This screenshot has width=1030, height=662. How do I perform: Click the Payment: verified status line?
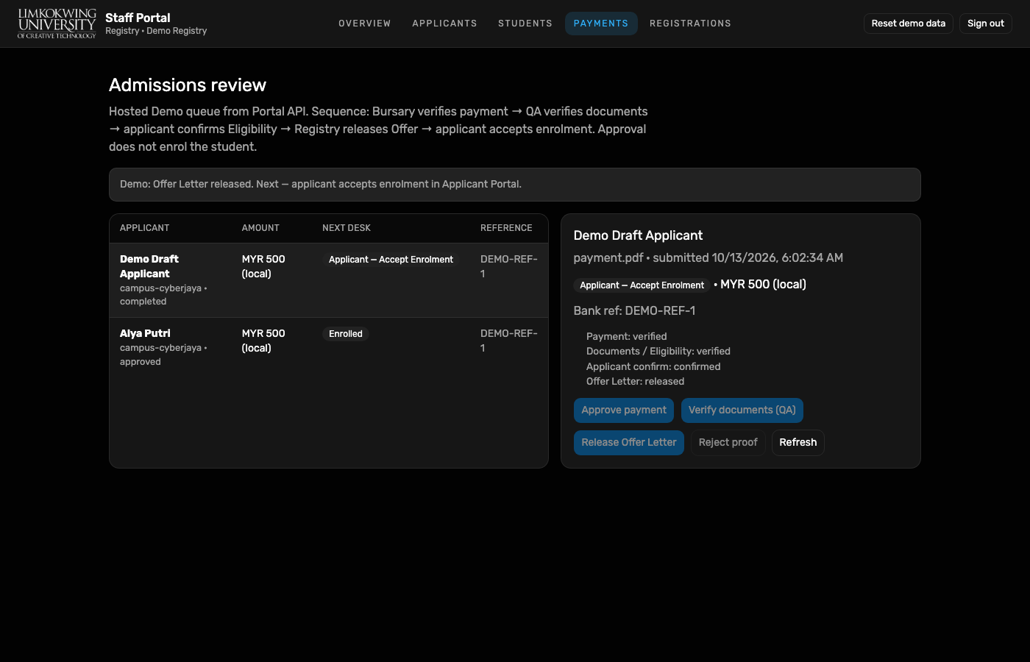[x=627, y=337]
